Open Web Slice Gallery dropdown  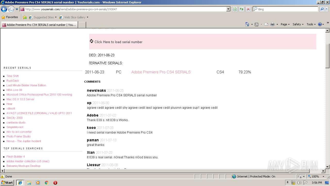coord(74,17)
